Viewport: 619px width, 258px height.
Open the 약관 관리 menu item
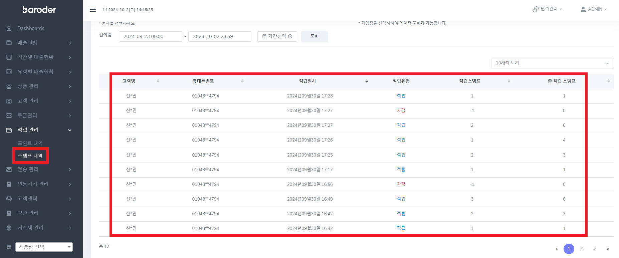pyautogui.click(x=28, y=213)
